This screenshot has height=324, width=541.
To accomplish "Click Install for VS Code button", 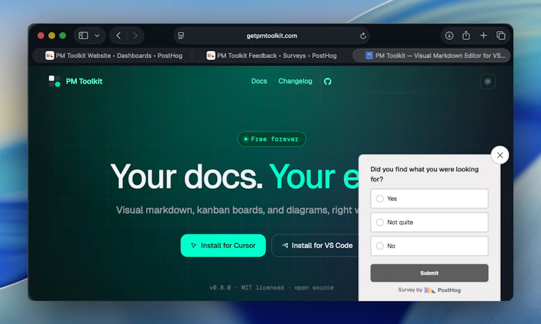I will pyautogui.click(x=316, y=246).
